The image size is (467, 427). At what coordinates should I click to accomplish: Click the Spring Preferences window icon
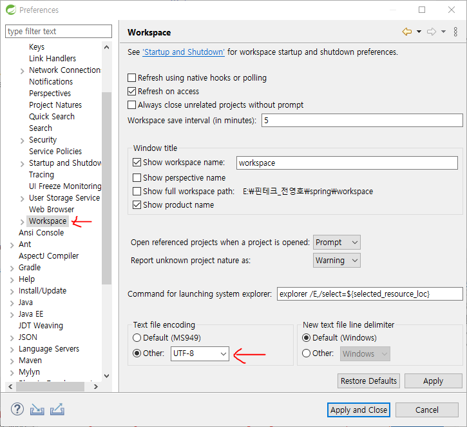(11, 10)
